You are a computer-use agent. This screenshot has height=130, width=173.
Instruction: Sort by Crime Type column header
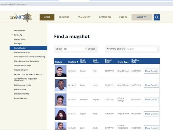pos(123,62)
